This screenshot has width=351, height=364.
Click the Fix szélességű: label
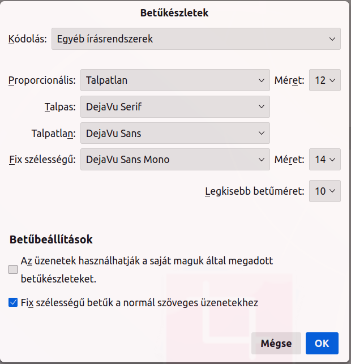42,160
